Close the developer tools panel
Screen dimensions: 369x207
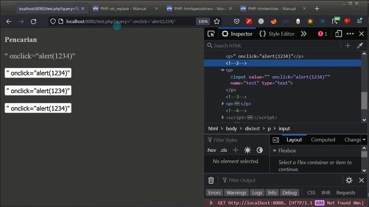coord(362,34)
